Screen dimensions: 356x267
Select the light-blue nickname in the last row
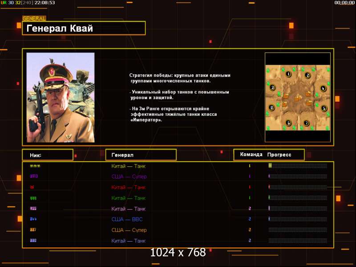[33, 240]
